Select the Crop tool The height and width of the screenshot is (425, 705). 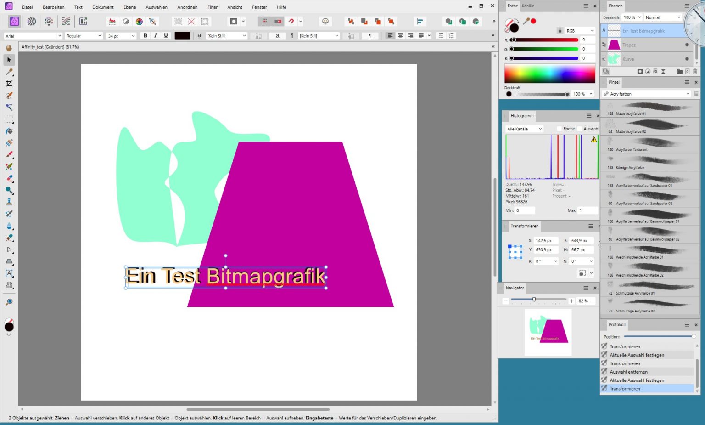point(9,84)
